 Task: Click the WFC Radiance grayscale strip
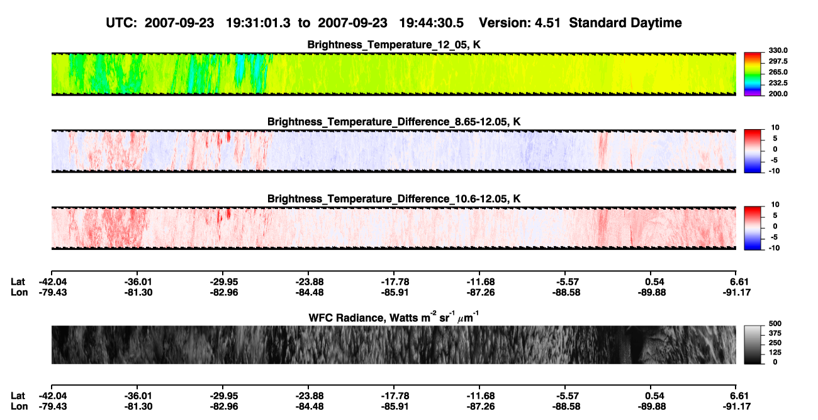click(x=393, y=344)
